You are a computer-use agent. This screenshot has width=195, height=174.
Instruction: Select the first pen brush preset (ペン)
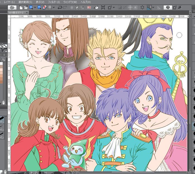(x=2, y=120)
